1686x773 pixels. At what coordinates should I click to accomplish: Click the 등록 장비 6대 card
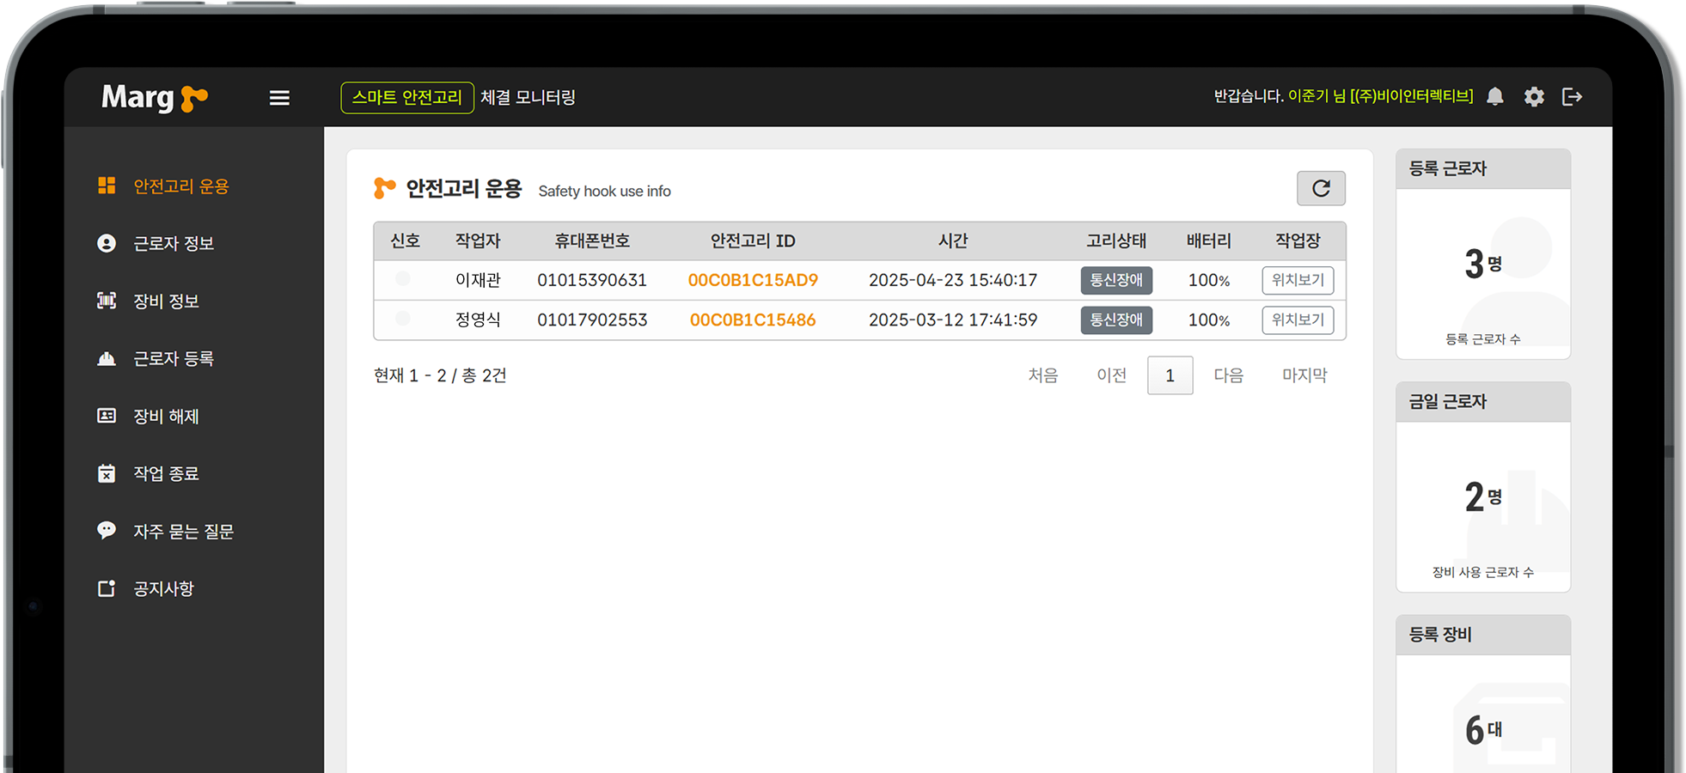pos(1483,694)
